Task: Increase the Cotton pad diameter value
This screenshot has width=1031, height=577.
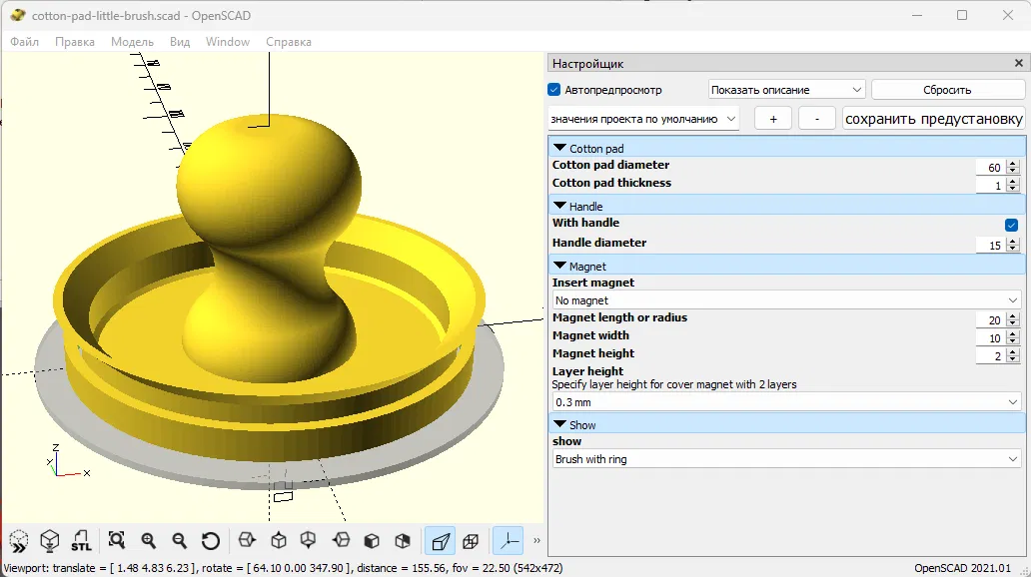Action: tap(1013, 164)
